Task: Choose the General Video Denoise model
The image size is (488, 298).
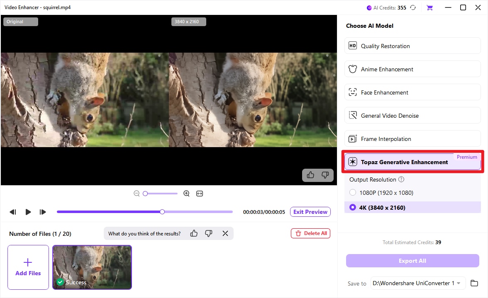Action: (x=412, y=115)
